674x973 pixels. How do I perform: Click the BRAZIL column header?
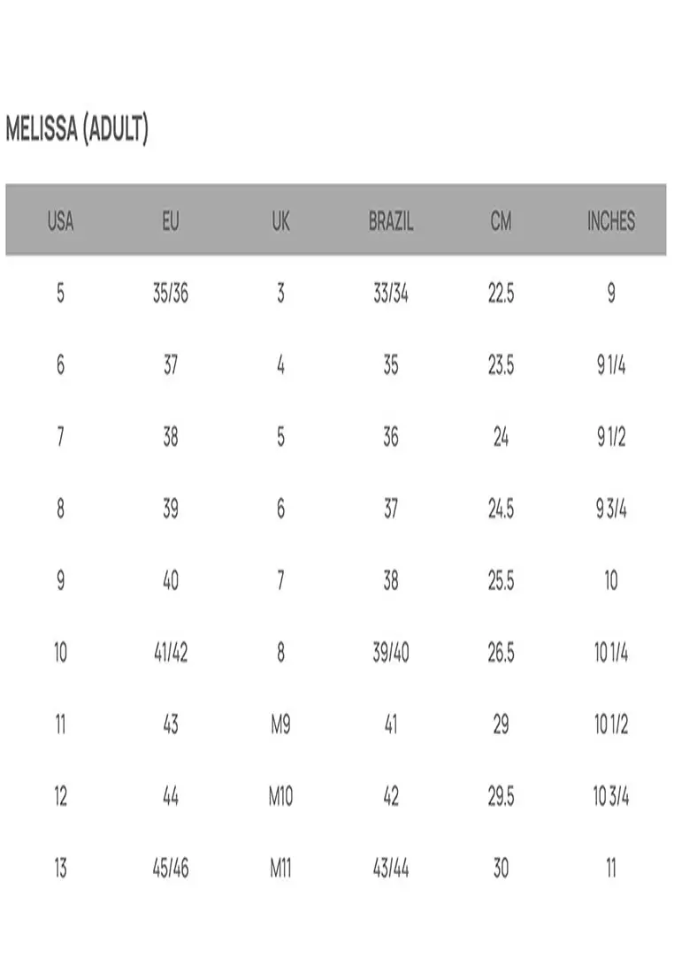[391, 221]
